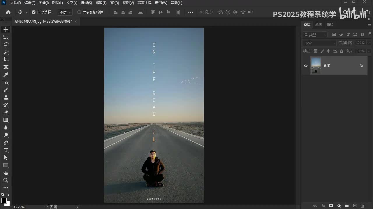This screenshot has height=209, width=373.
Task: Enable the 显示变换控件 checkbox
Action: [79, 12]
